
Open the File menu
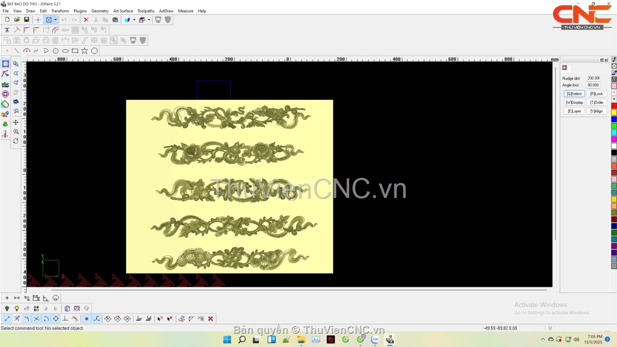(6, 11)
